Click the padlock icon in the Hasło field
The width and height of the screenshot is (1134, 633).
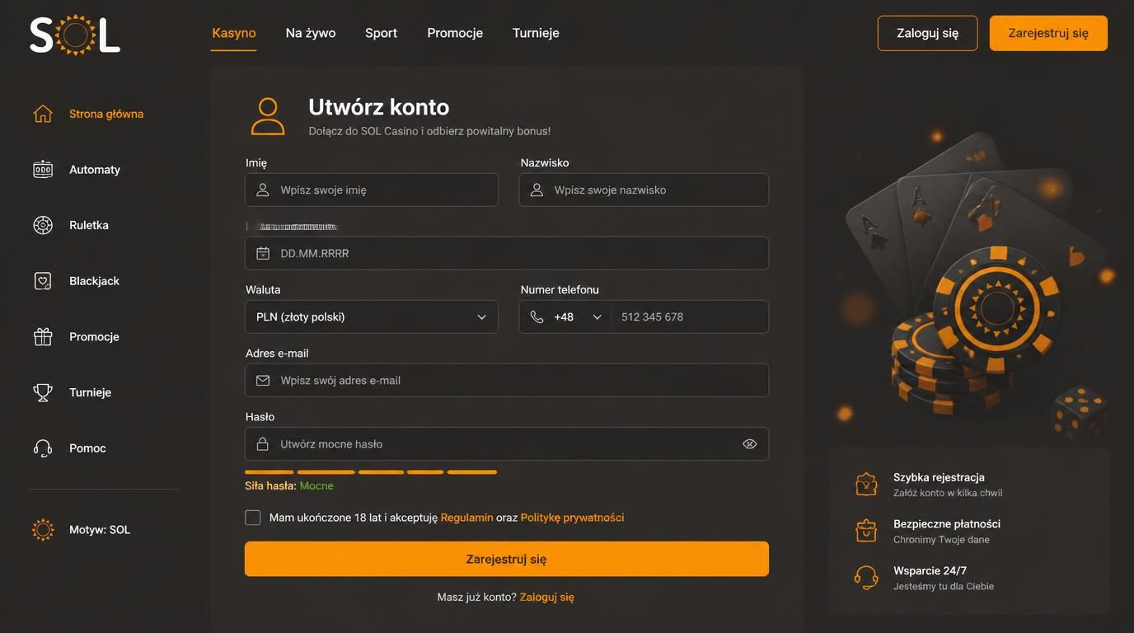pyautogui.click(x=263, y=444)
